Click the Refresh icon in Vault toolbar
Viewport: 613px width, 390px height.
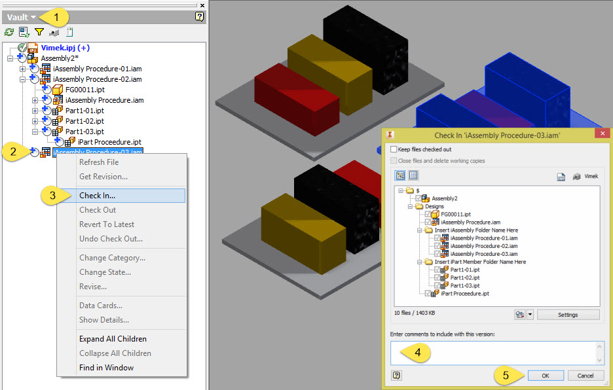(9, 31)
